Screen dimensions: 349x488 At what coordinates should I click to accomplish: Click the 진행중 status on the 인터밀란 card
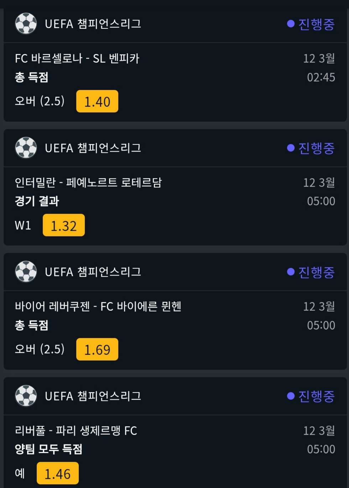pos(311,148)
